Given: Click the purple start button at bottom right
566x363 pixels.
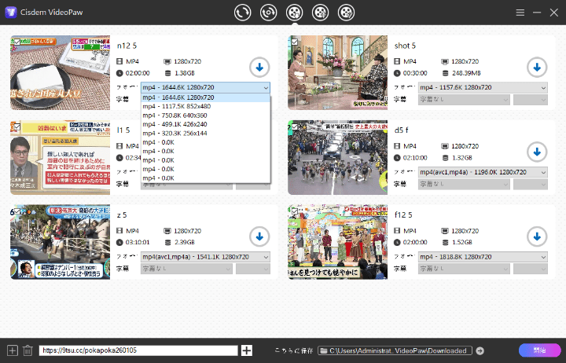Looking at the screenshot, I should [539, 350].
